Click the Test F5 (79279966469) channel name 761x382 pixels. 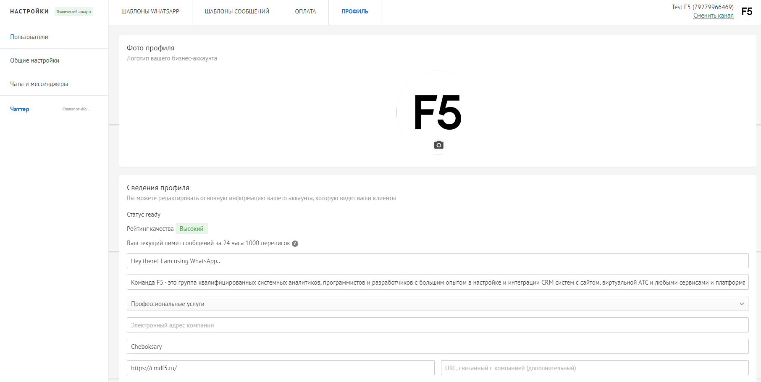point(703,7)
